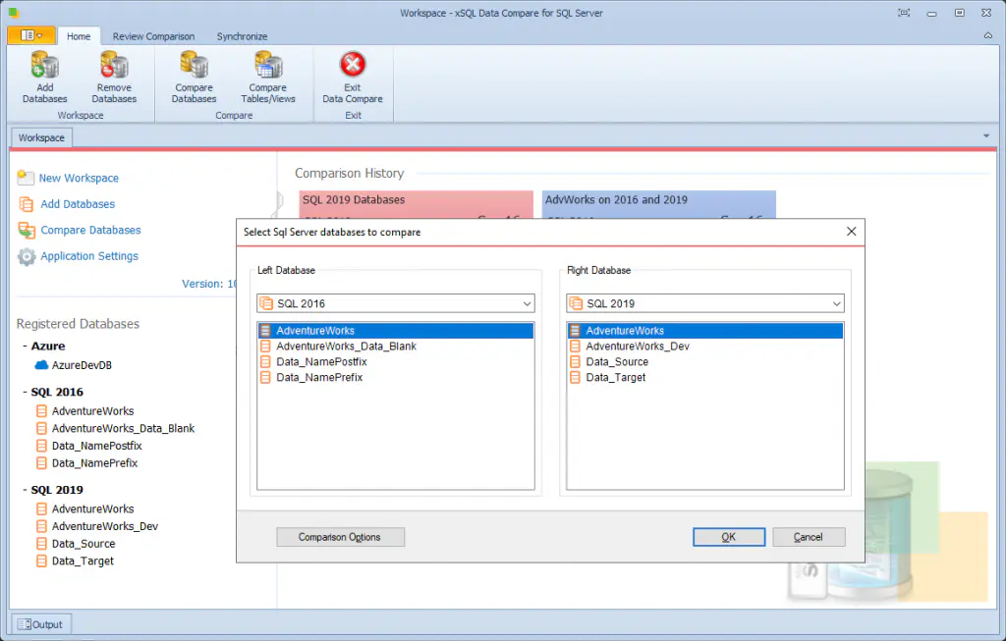
Task: Open the Synchronize ribbon tab
Action: [242, 36]
